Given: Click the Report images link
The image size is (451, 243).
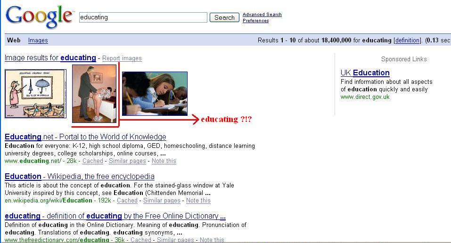Looking at the screenshot, I should click(122, 58).
